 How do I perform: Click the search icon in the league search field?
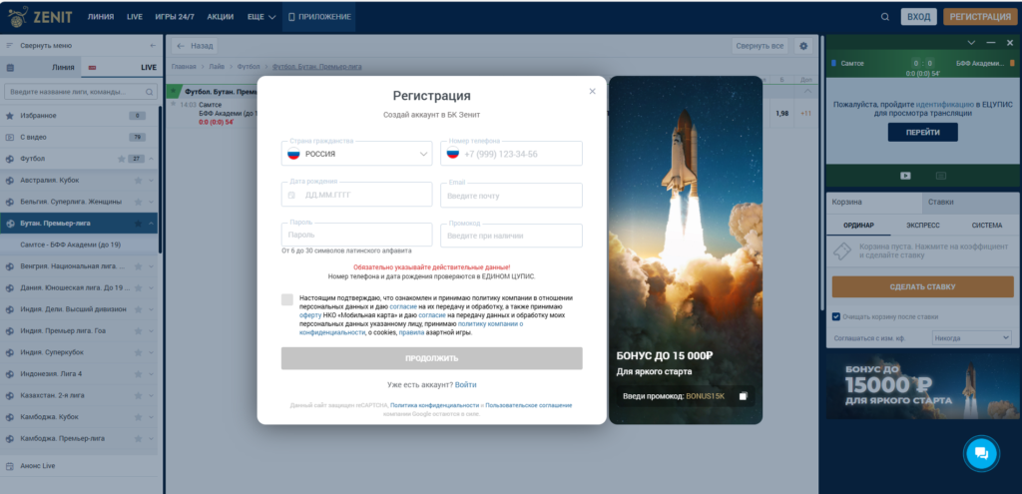click(150, 92)
